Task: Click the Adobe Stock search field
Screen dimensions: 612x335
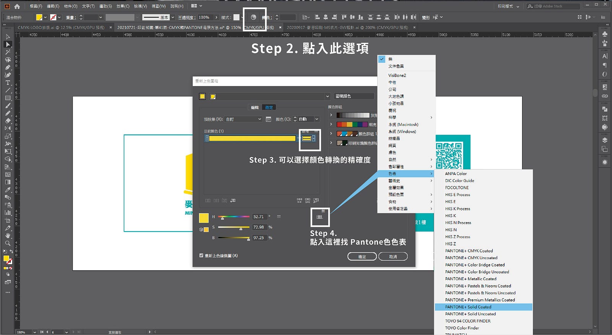Action: 553,6
